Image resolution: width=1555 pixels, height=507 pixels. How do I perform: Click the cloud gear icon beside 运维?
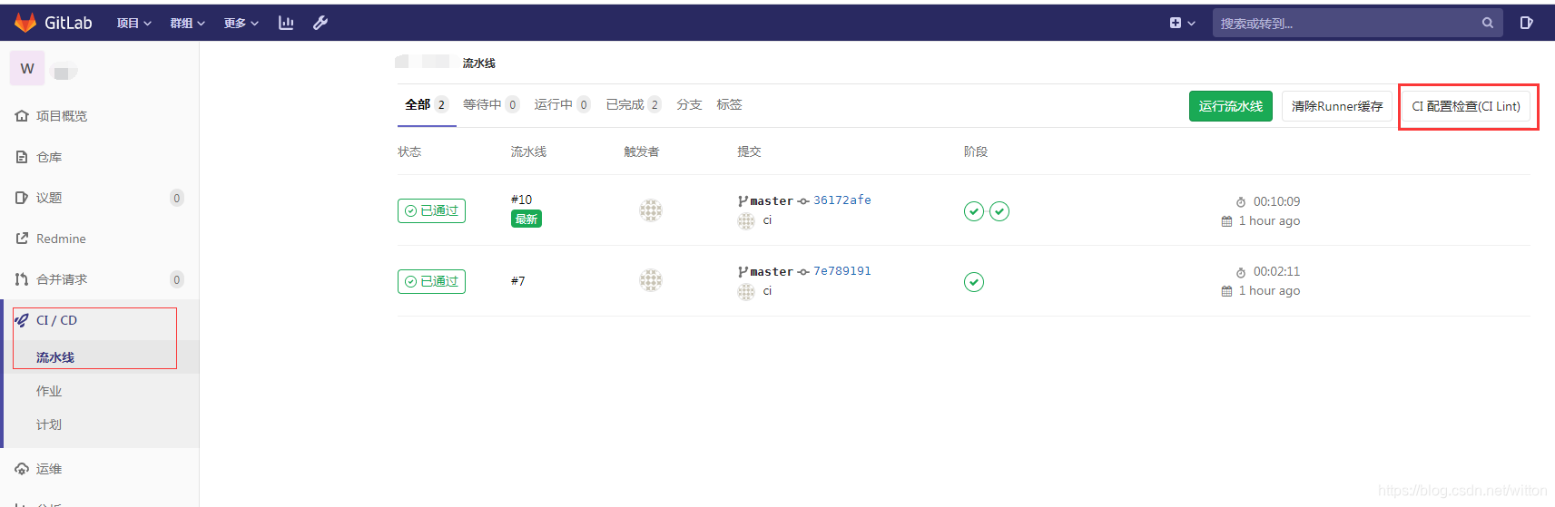[x=22, y=469]
